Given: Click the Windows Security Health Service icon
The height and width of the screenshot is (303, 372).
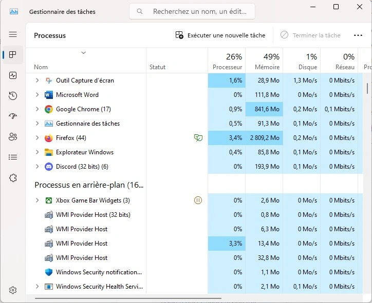Looking at the screenshot, I should (x=49, y=287).
